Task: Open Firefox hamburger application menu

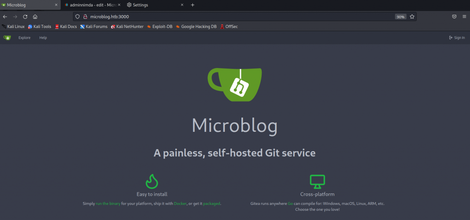Action: pos(464,17)
